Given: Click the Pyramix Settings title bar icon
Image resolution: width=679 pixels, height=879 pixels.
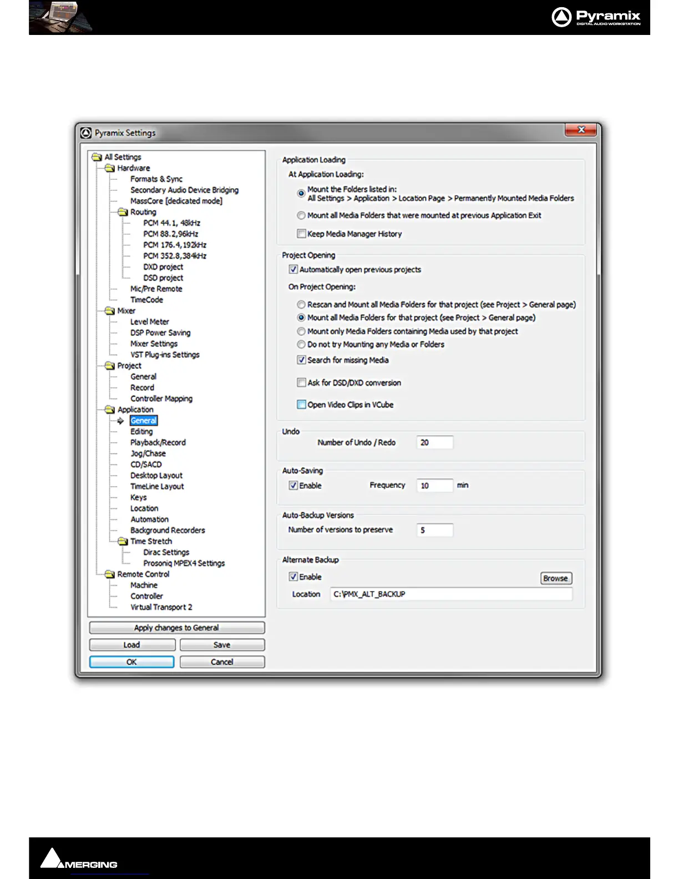Looking at the screenshot, I should point(86,133).
